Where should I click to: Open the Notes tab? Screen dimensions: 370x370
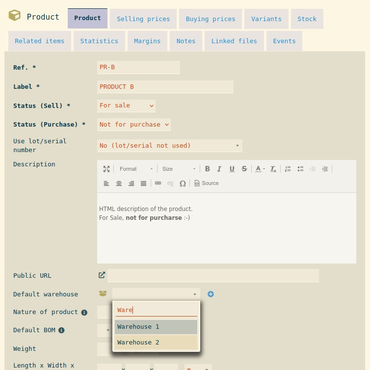click(186, 41)
